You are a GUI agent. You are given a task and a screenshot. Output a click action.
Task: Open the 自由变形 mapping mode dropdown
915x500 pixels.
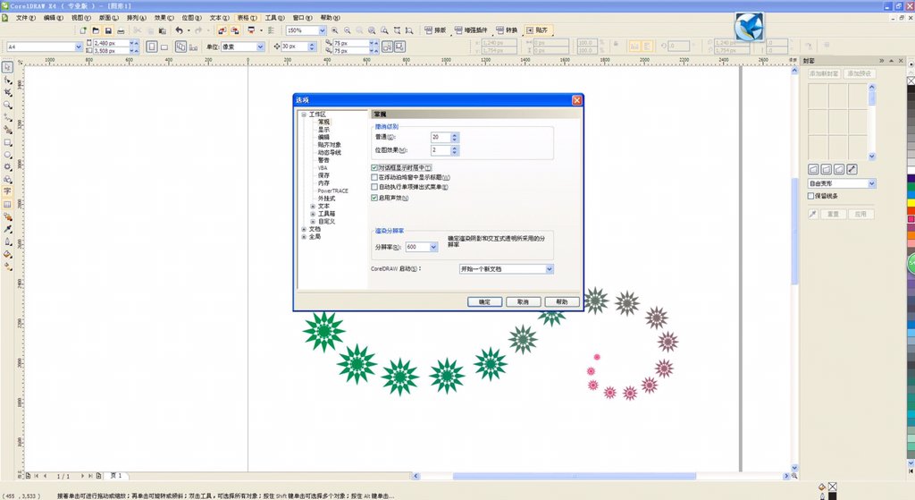[x=872, y=183]
